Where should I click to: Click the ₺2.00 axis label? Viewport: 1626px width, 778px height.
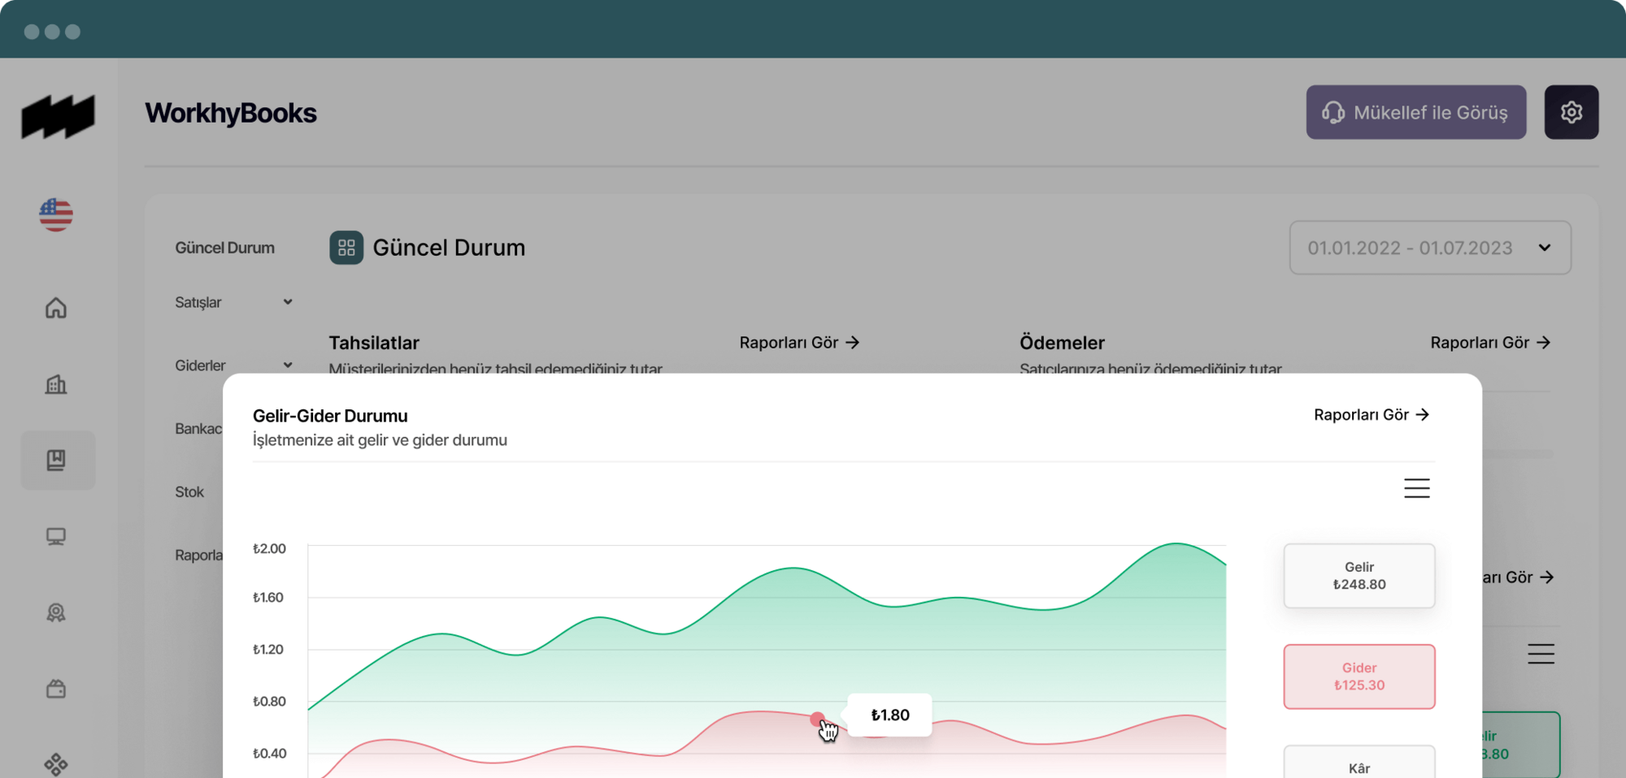269,549
